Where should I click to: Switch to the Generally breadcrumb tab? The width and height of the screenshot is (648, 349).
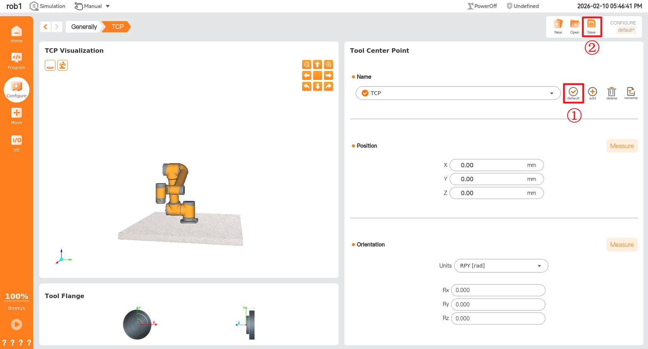pos(84,27)
